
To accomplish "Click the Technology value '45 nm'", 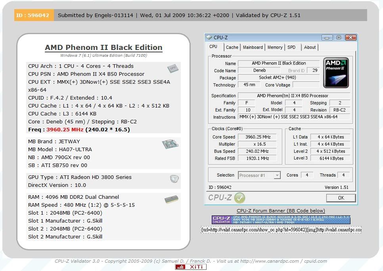I will (249, 85).
